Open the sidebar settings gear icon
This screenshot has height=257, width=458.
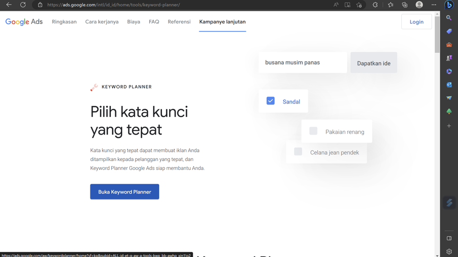coord(449,251)
